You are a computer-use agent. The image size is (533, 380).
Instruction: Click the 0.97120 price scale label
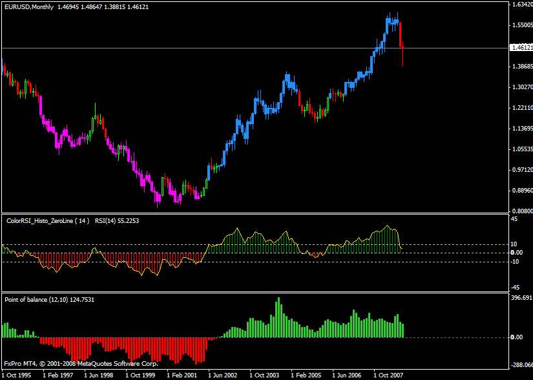click(x=521, y=169)
